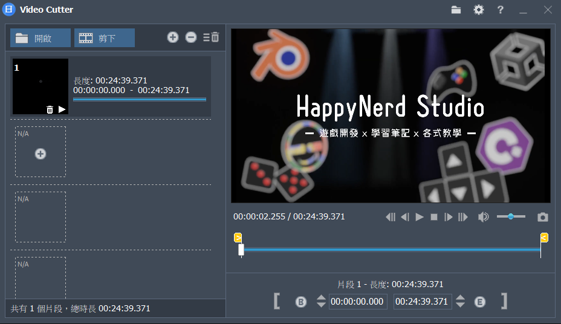
Task: Click the yellow start marker on timeline
Action: tap(238, 238)
